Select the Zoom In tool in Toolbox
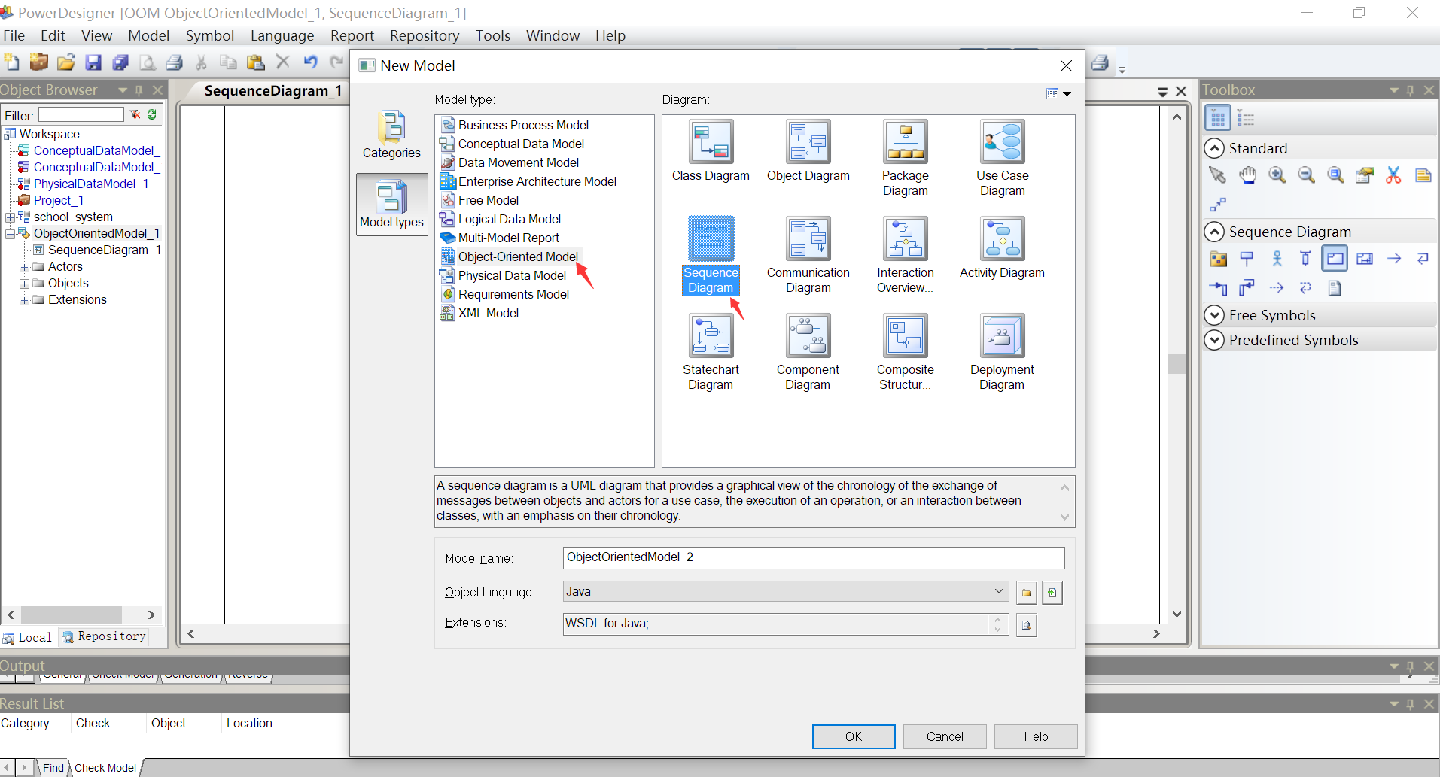Screen dimensions: 1440x777 point(1277,175)
